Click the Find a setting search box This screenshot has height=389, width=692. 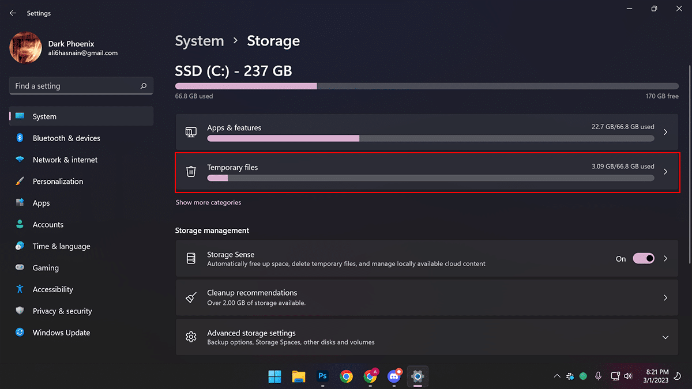click(x=75, y=86)
